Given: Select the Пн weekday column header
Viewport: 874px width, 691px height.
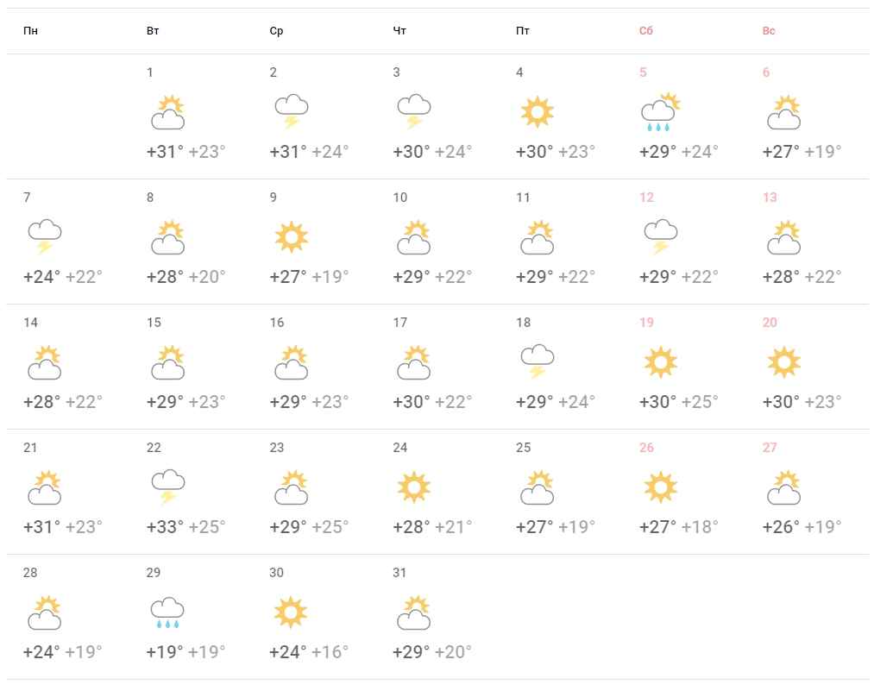Looking at the screenshot, I should point(31,31).
